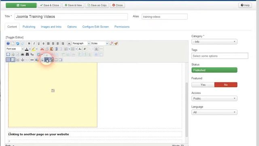Apply Strikethrough formatting

point(43,43)
